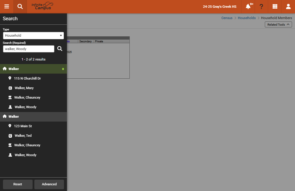Image resolution: width=295 pixels, height=191 pixels.
Task: Click house icon of Walker household at 115 N Churchill Dr
Action: click(x=5, y=69)
